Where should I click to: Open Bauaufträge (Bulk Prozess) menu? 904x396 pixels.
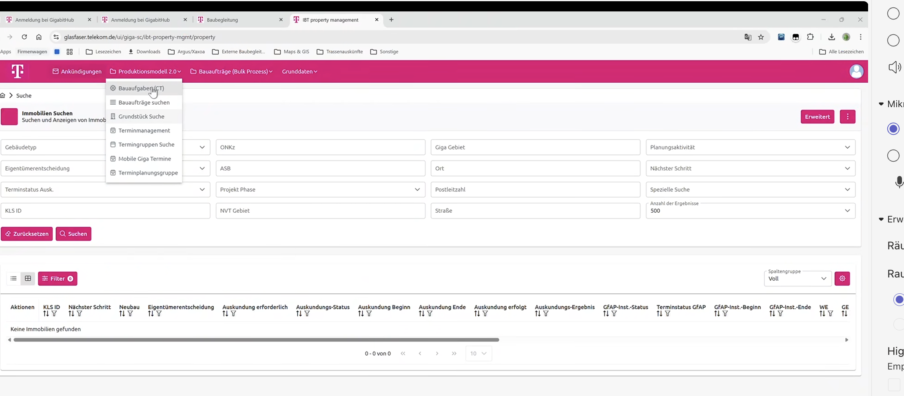(x=231, y=71)
